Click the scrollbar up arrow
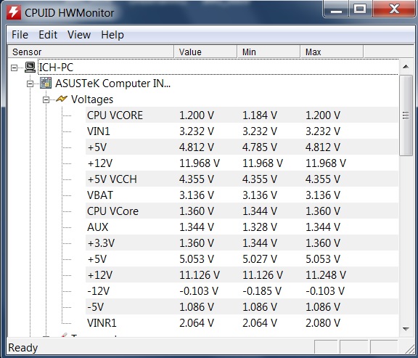Image resolution: width=418 pixels, height=358 pixels. pyautogui.click(x=406, y=67)
